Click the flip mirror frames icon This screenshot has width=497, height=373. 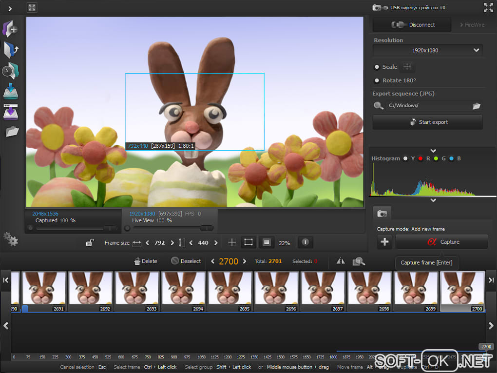pos(341,261)
